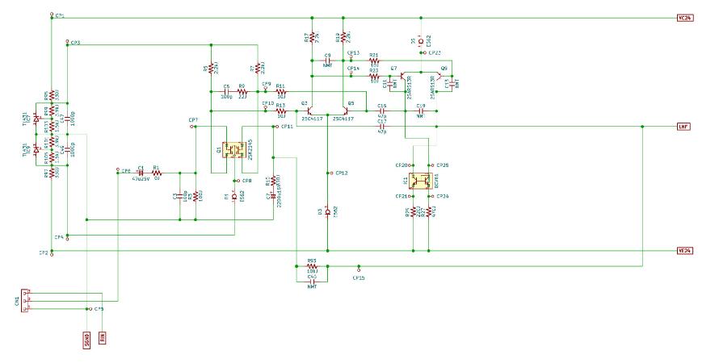Screen dimensions: 719x363
Task: Click the CP3 test point label
Action: (76, 43)
